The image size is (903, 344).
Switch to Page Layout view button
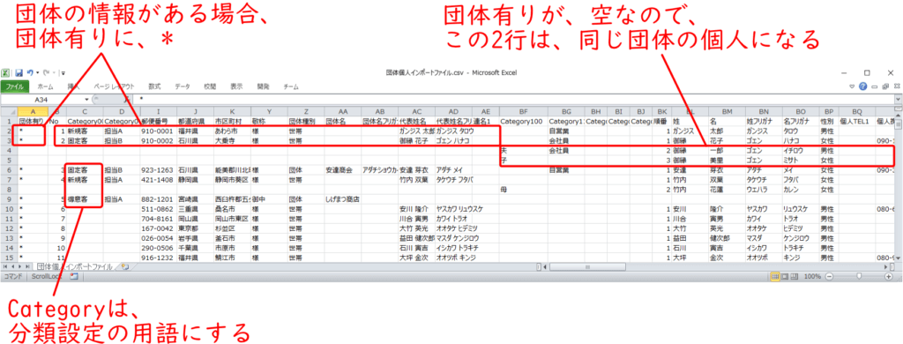pyautogui.click(x=785, y=277)
